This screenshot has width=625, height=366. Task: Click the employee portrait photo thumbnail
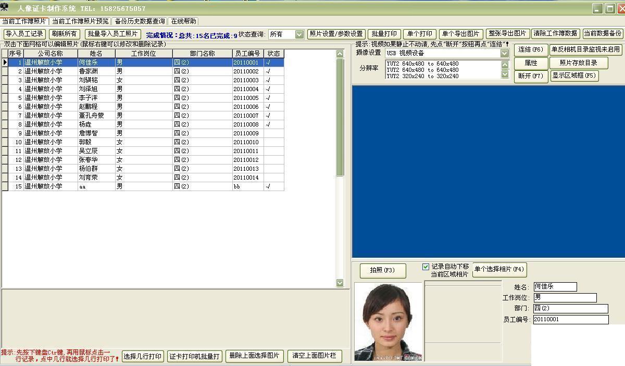point(389,322)
